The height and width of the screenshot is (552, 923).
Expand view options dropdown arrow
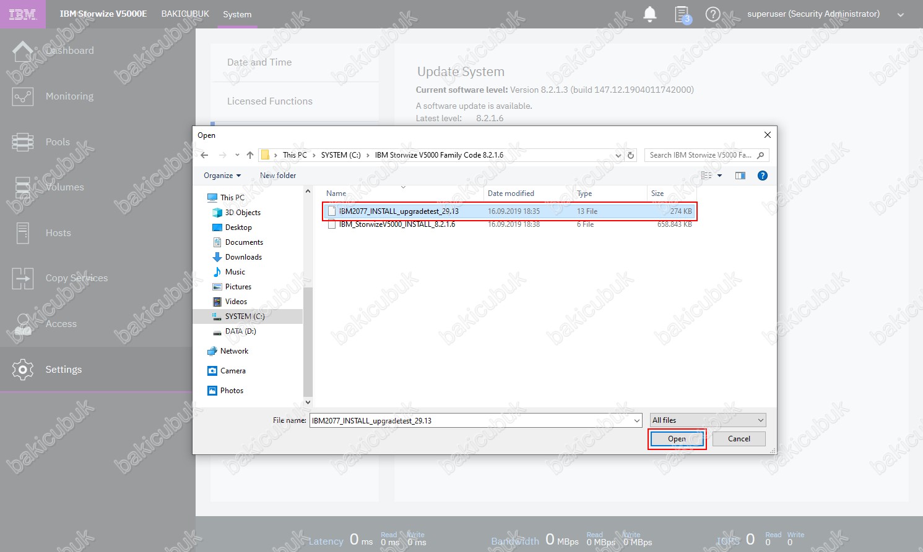[719, 176]
